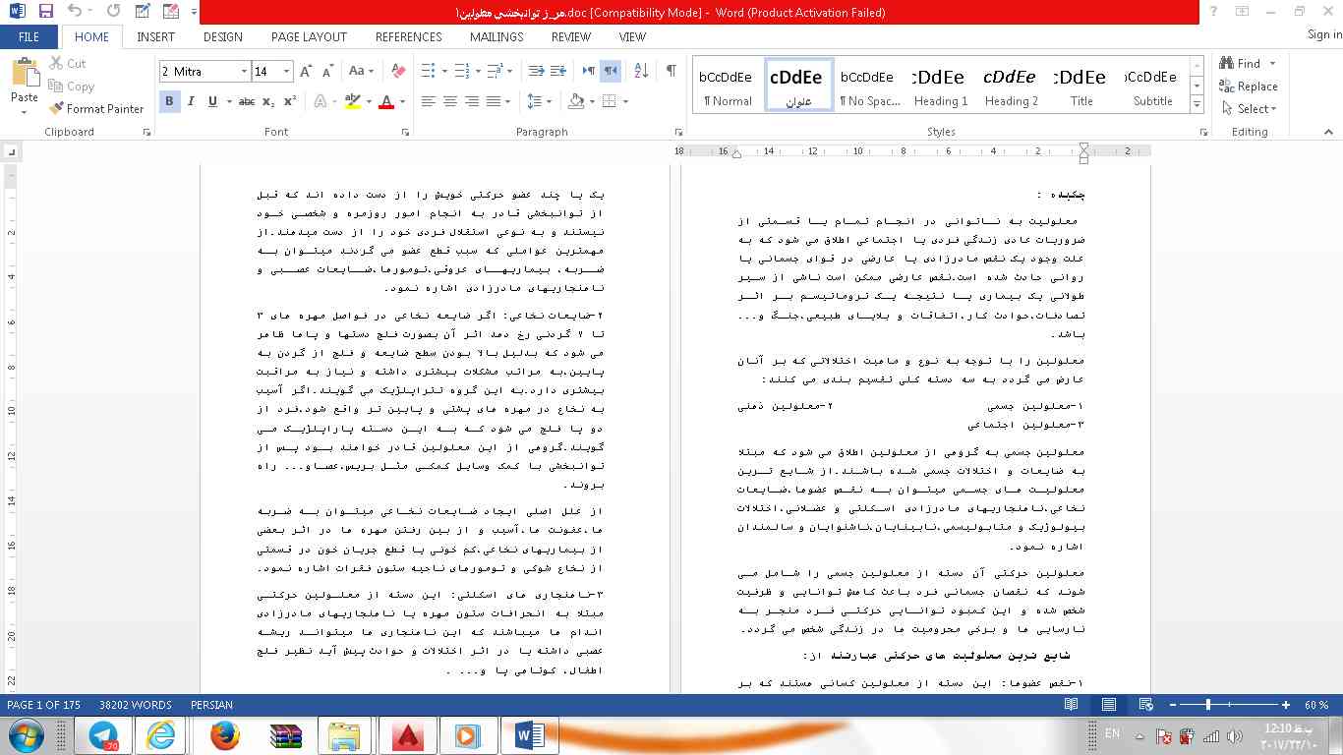Align text right

[x=472, y=101]
